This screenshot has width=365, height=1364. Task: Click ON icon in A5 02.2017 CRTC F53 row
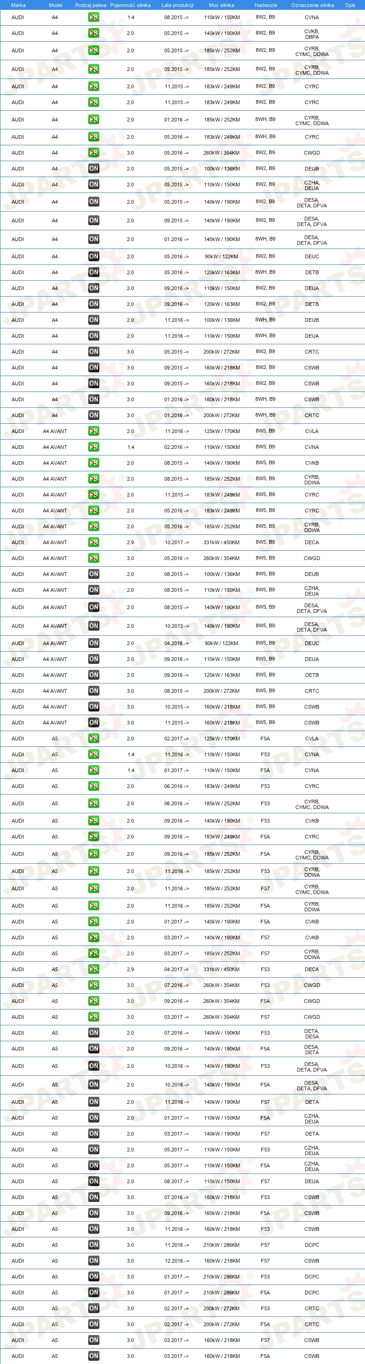coord(94,1308)
